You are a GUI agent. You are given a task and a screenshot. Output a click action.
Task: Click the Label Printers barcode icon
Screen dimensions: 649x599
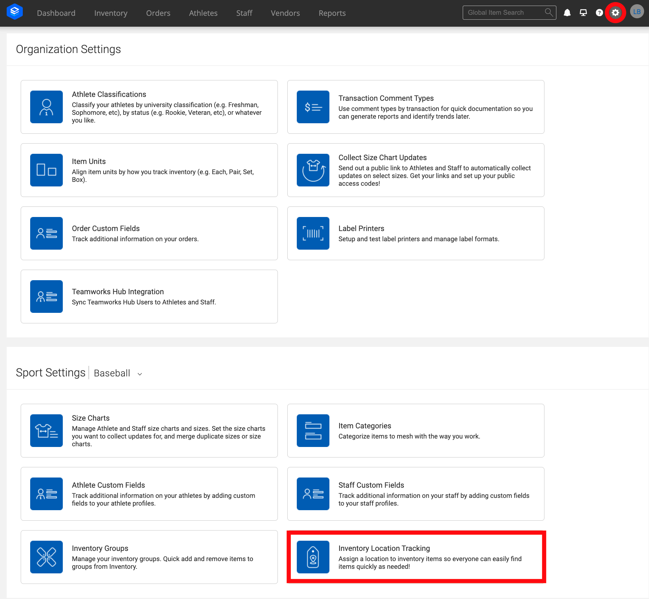(313, 233)
